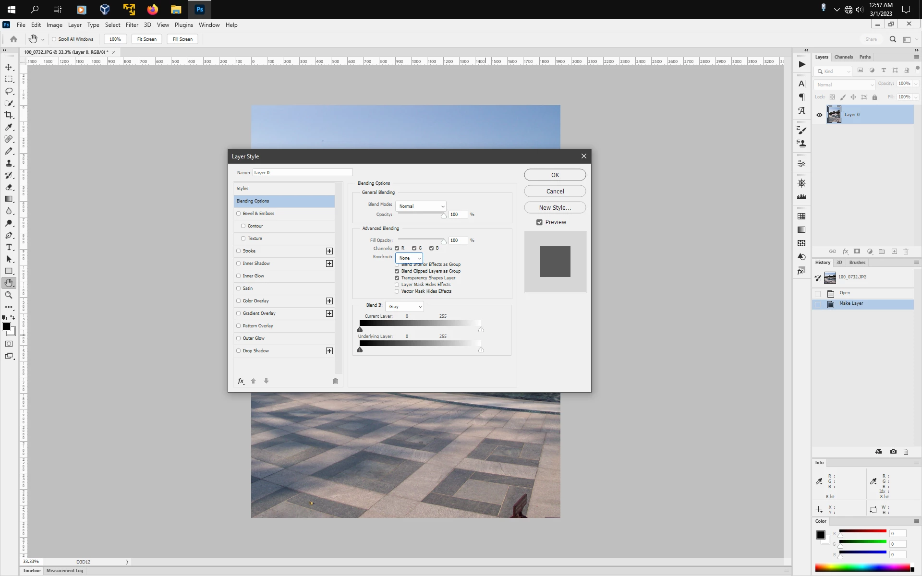The width and height of the screenshot is (922, 576).
Task: Switch to the Channels tab
Action: (x=843, y=57)
